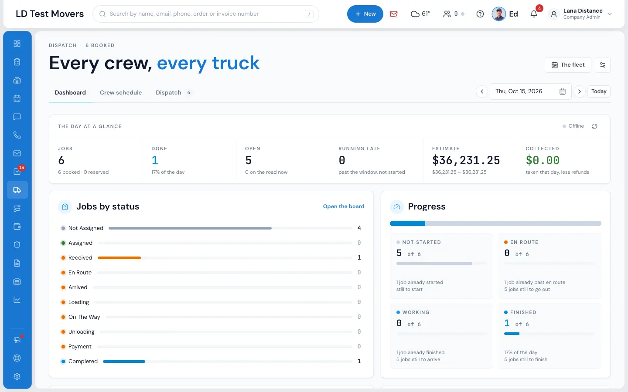Open the lifebuoy support icon

click(x=17, y=358)
